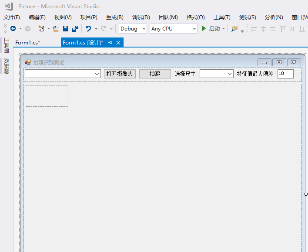This screenshot has height=252, width=308.
Task: Click the Navigate Backward arrow icon
Action: click(x=13, y=28)
